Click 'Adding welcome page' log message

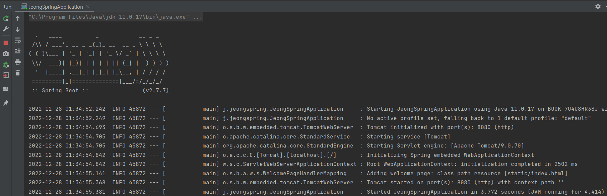(467, 174)
